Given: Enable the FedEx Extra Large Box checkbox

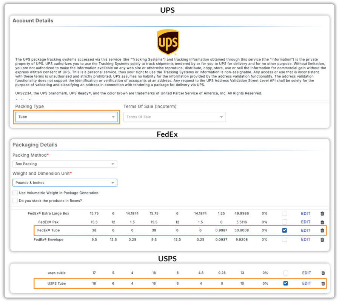Looking at the screenshot, I should point(285,213).
